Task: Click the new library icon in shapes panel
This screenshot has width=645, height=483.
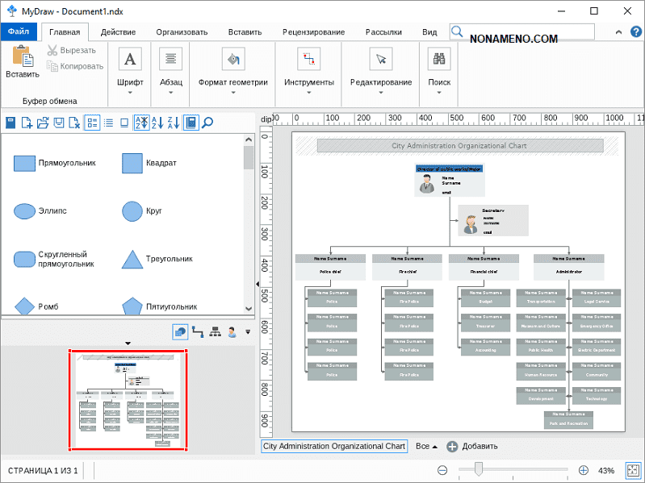Action: click(x=27, y=123)
